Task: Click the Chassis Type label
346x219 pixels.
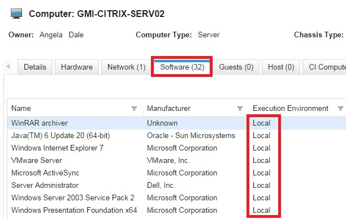Action: pyautogui.click(x=319, y=35)
